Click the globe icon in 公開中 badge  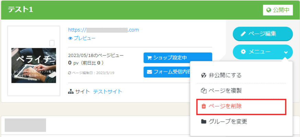click(268, 10)
